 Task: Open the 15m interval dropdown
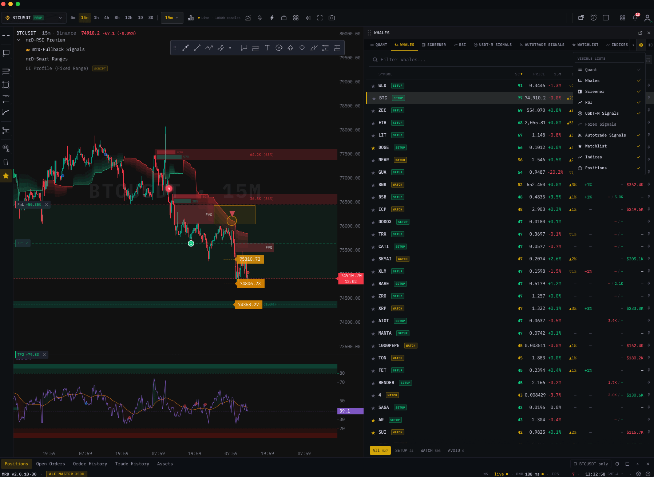coord(172,18)
